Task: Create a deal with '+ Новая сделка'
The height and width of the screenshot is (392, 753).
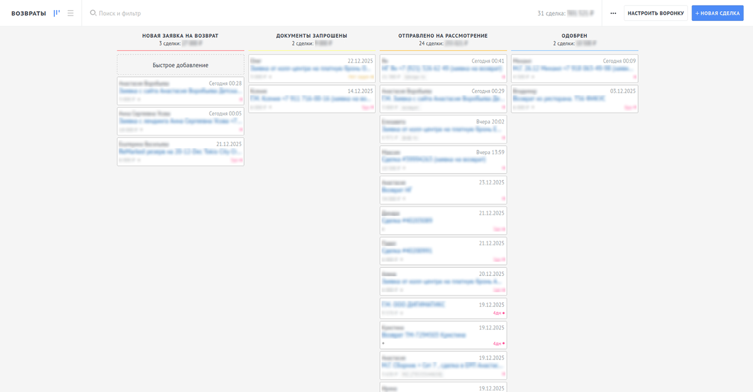Action: tap(717, 13)
